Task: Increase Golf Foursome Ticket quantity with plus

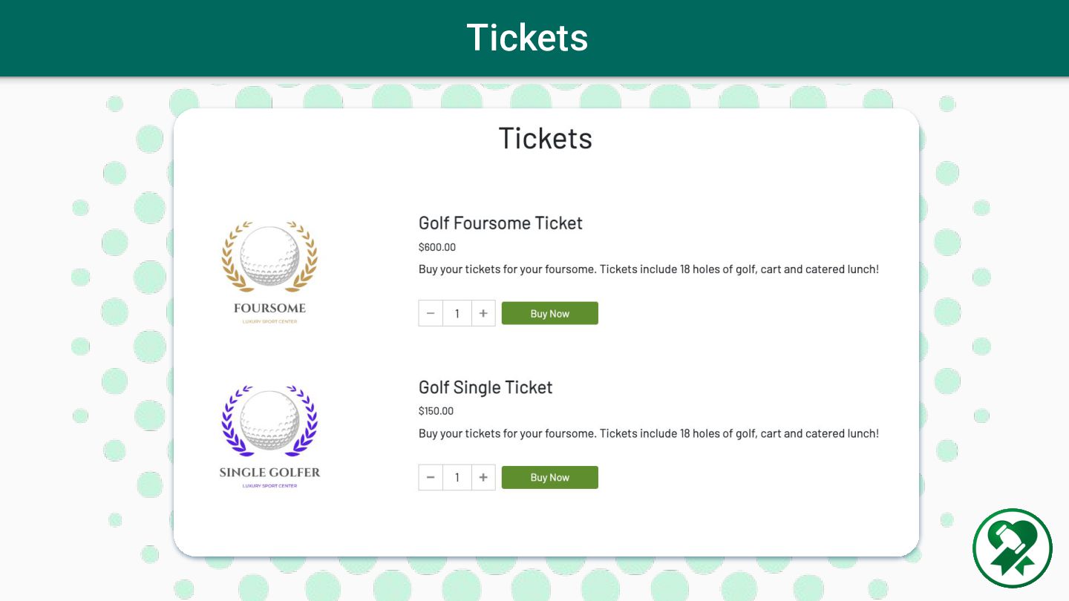Action: [x=483, y=313]
